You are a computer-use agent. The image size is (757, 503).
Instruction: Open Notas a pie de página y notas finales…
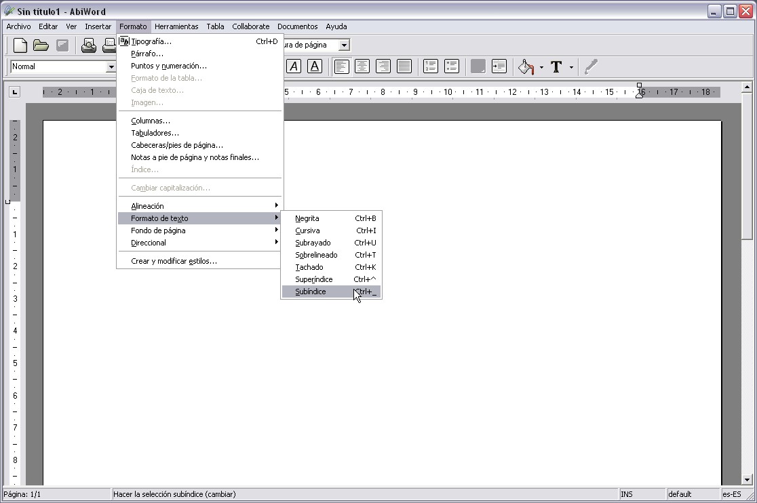pos(199,157)
